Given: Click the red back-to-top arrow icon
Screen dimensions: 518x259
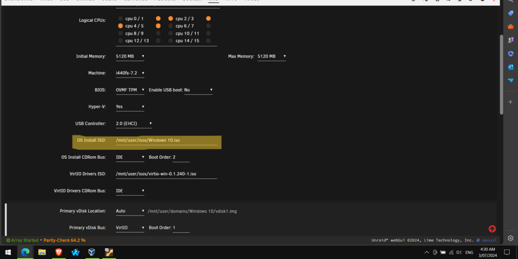Looking at the screenshot, I should [492, 228].
